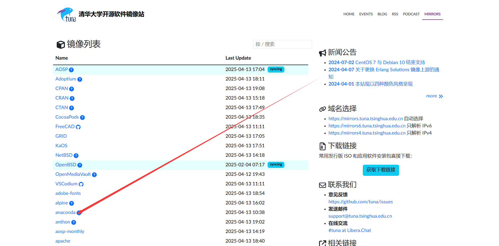
Task: Open the FreeCAD mirror link
Action: coord(65,127)
